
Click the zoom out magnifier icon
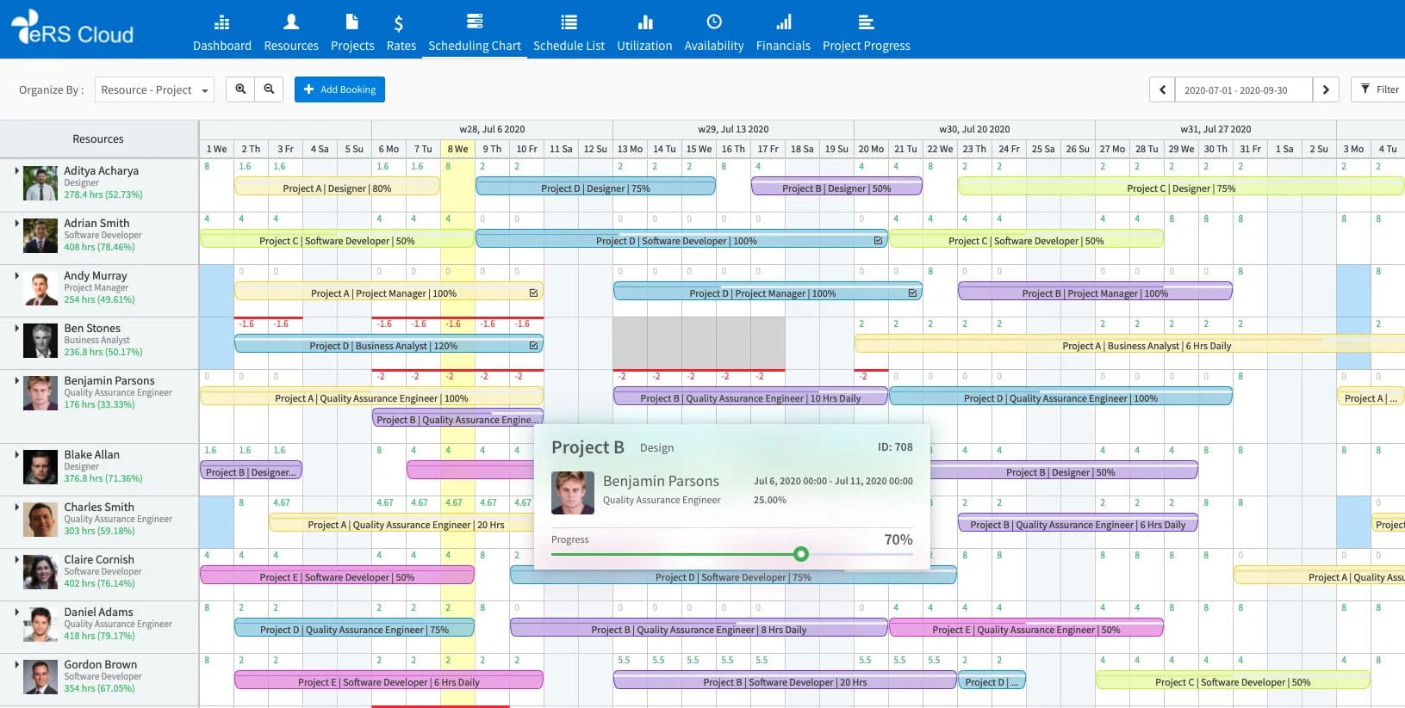tap(269, 89)
